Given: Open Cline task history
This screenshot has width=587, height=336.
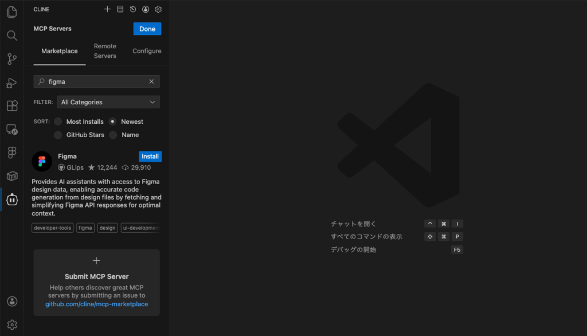Looking at the screenshot, I should [133, 9].
